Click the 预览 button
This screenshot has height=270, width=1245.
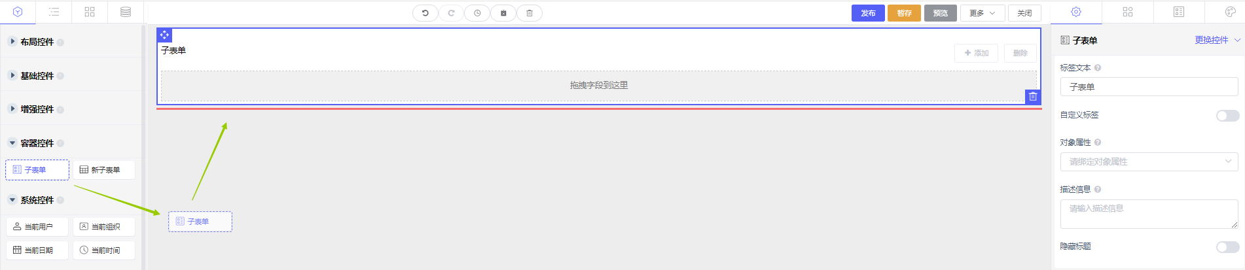(x=941, y=13)
